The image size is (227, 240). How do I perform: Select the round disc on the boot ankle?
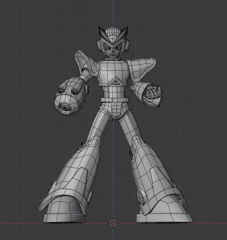141,197
